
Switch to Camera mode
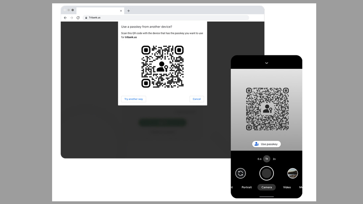coord(267,187)
